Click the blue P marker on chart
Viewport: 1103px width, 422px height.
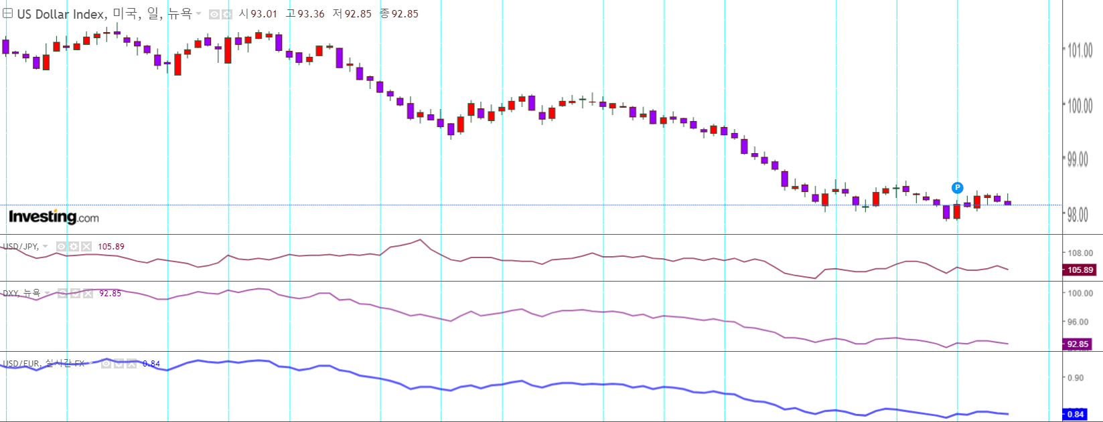(958, 188)
